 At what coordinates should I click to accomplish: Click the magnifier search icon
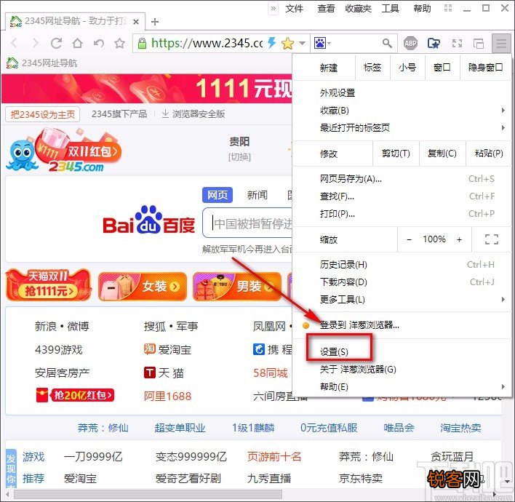(387, 43)
